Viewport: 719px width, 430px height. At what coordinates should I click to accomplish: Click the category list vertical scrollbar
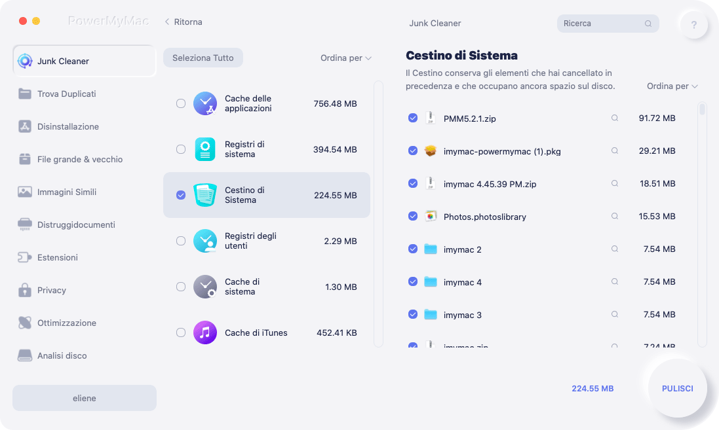click(378, 214)
